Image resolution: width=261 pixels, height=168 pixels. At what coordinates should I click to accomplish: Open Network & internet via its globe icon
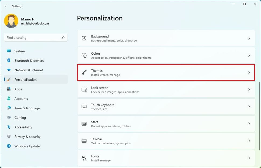(x=9, y=70)
